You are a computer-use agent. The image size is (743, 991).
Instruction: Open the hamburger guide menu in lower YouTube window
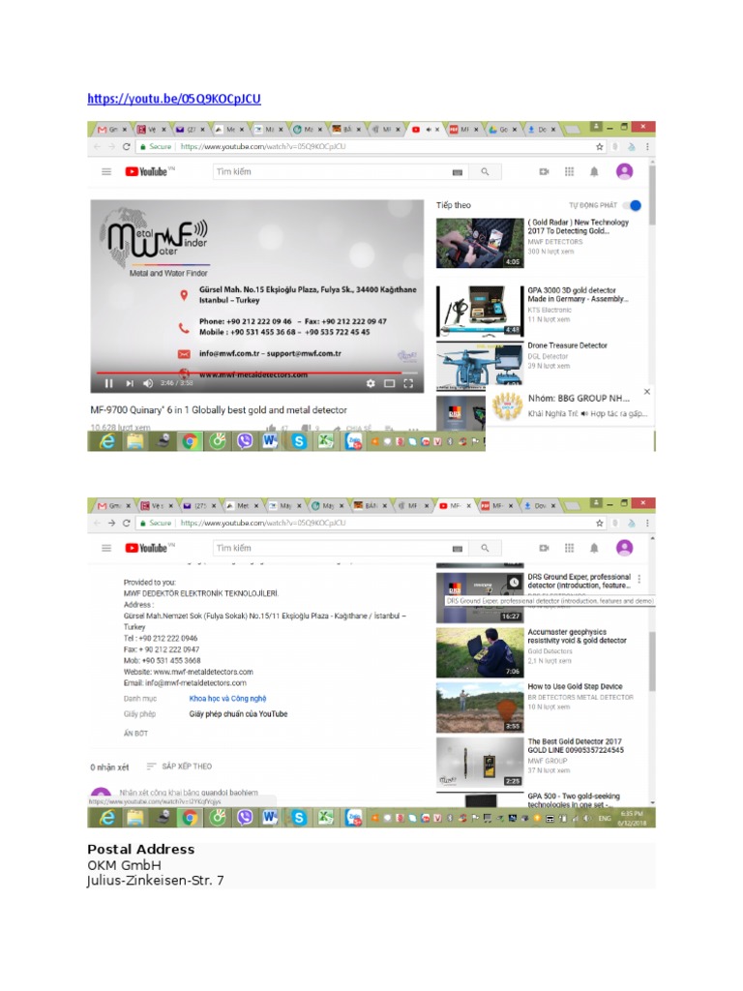pyautogui.click(x=106, y=548)
